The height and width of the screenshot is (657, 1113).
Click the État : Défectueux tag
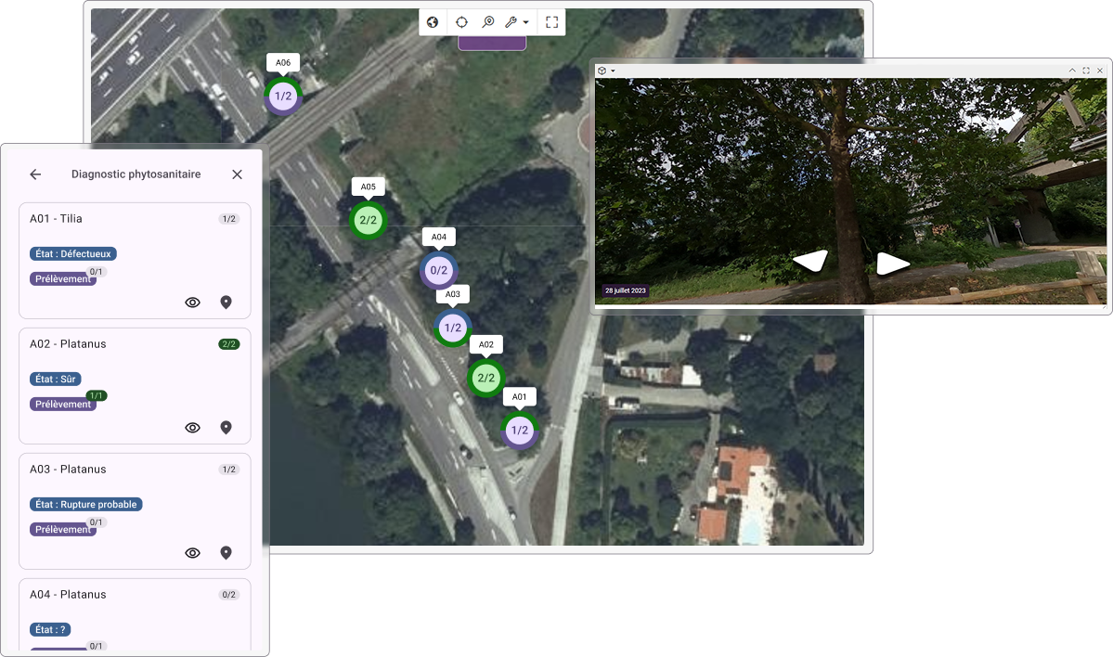(73, 254)
